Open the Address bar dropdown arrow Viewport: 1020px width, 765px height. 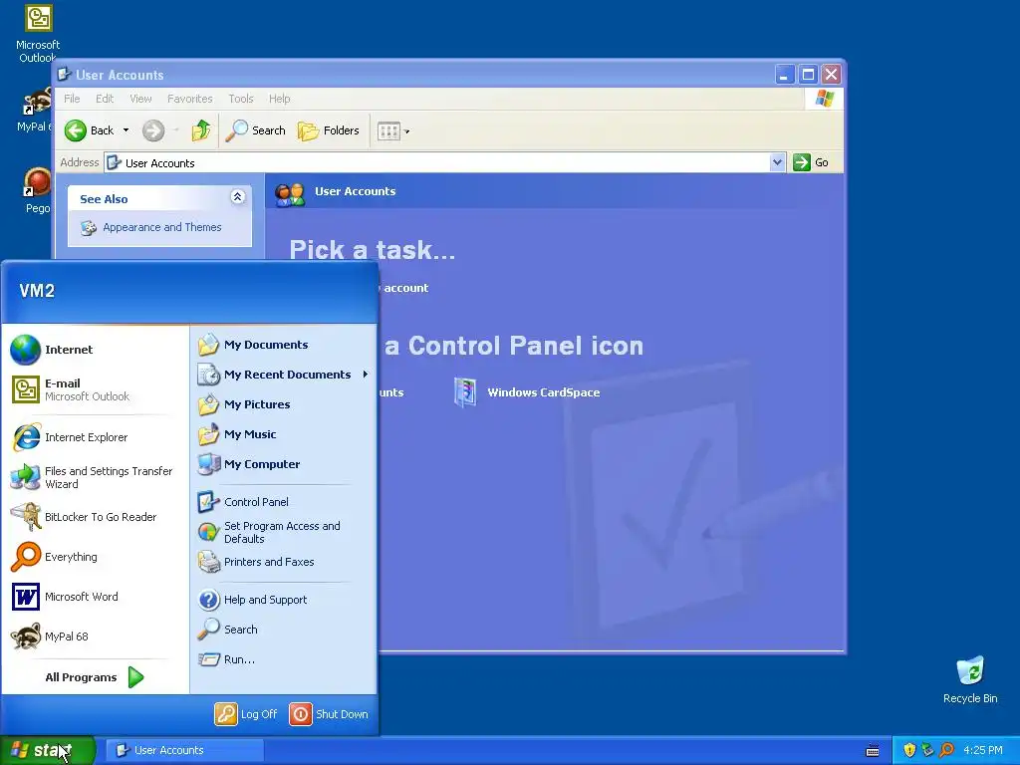click(x=777, y=162)
